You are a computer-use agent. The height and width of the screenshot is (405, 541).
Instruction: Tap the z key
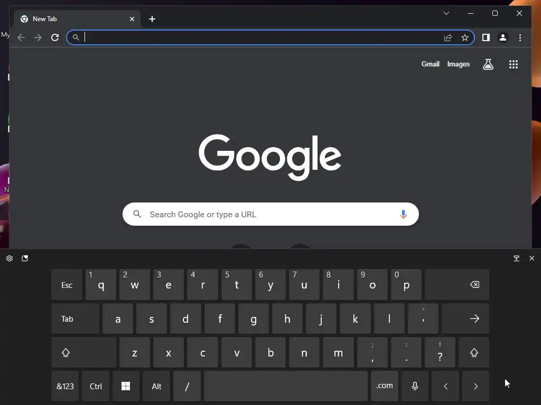point(135,352)
